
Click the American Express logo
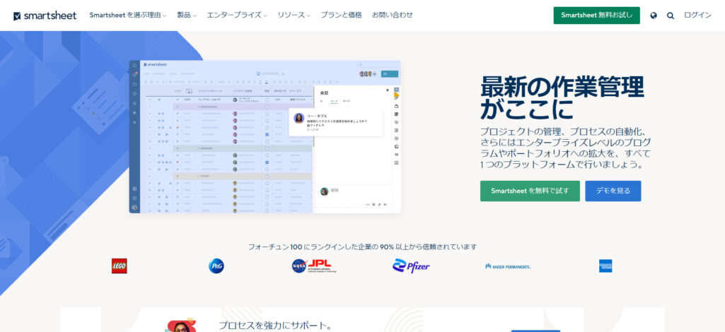[x=605, y=266]
